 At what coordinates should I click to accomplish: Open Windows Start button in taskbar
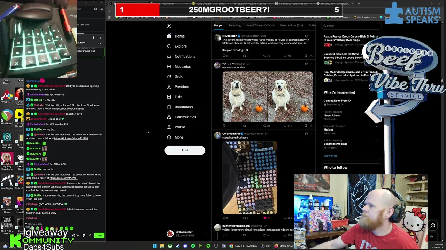pos(154,246)
